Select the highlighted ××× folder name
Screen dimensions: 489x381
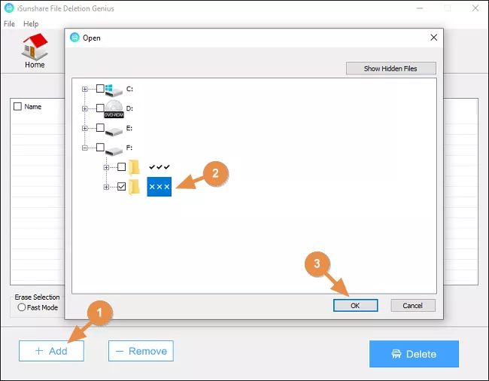159,186
